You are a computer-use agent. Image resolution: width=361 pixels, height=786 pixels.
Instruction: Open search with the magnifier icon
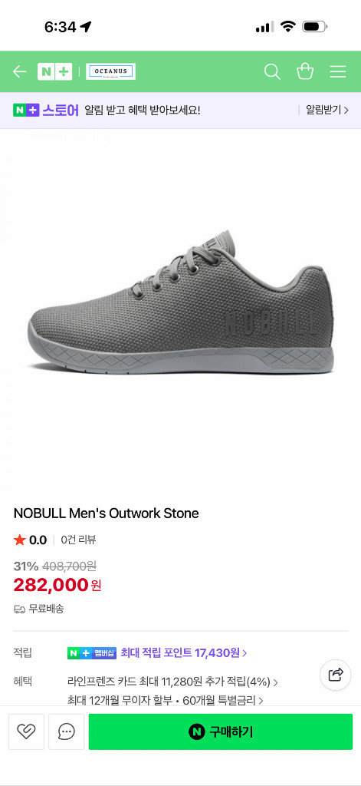point(272,71)
